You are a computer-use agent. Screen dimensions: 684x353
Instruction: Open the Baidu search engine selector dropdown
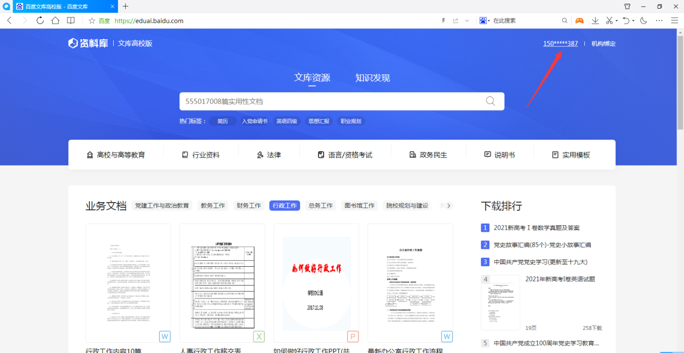tap(485, 20)
